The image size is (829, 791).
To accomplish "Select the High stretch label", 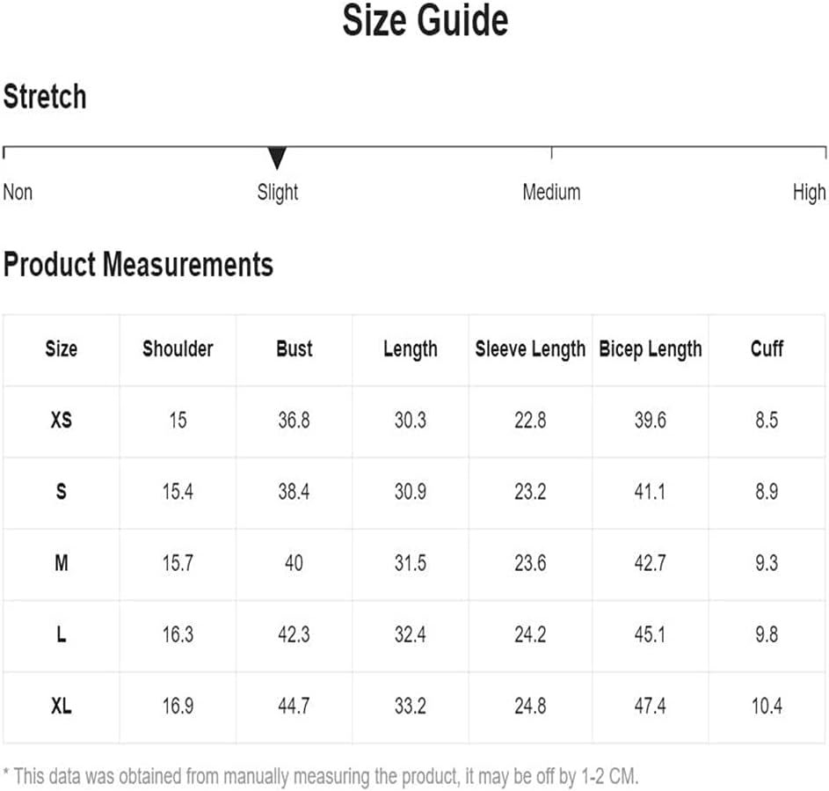I will (x=809, y=192).
